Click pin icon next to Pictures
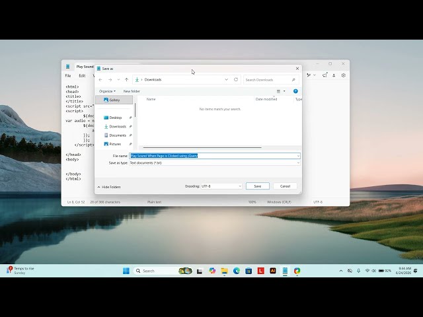The image size is (423, 317). click(131, 144)
